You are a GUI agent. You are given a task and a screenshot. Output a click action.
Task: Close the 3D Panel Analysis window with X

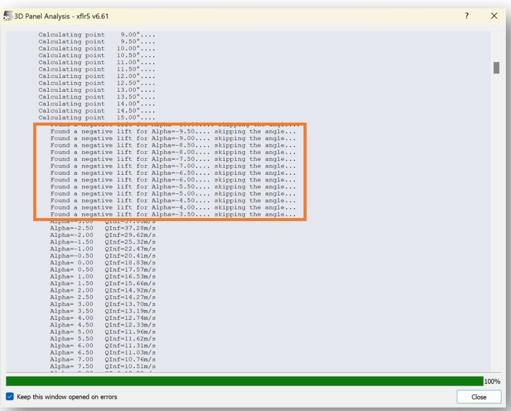pyautogui.click(x=494, y=16)
